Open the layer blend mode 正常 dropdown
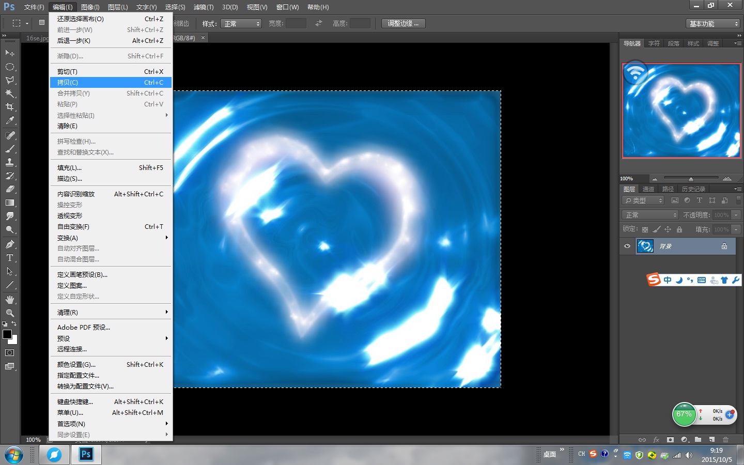 [x=650, y=215]
